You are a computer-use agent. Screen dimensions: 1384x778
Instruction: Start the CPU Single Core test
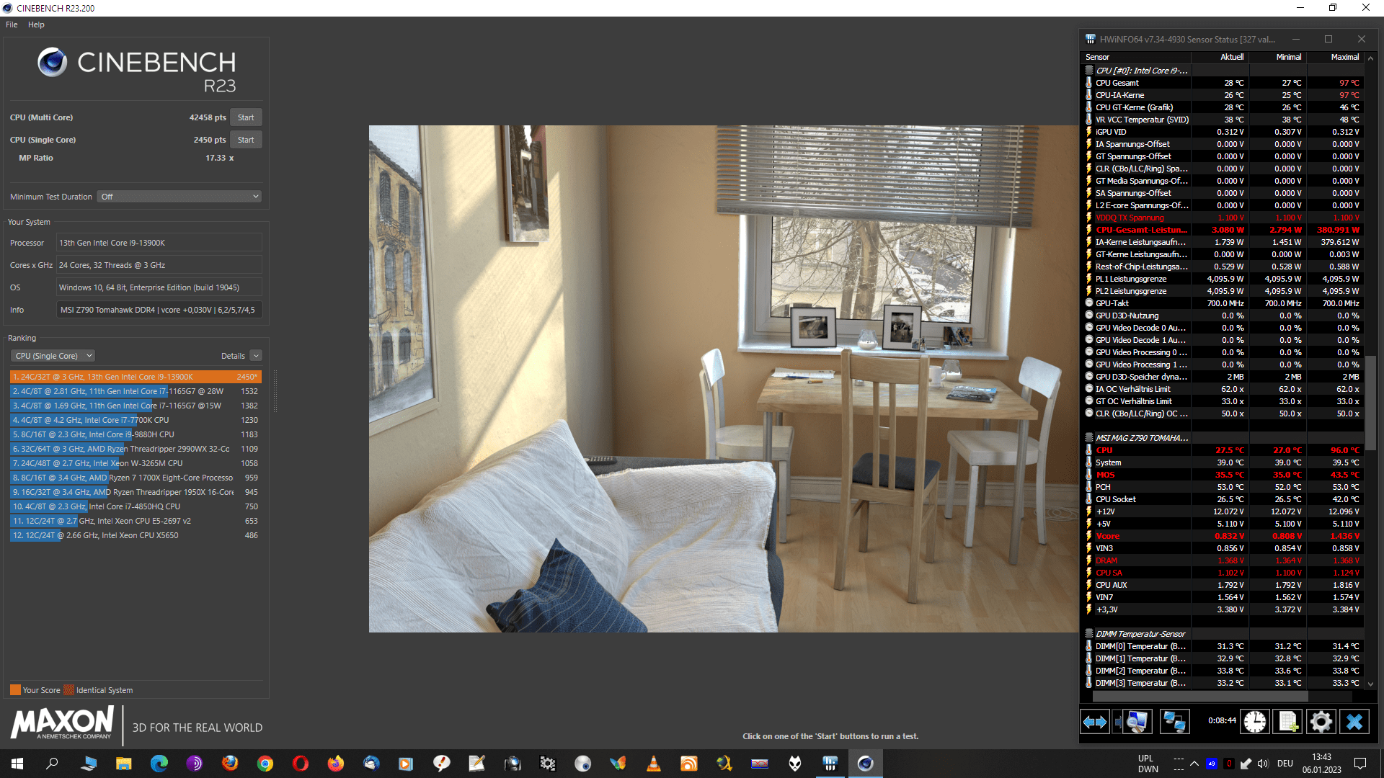coord(246,140)
